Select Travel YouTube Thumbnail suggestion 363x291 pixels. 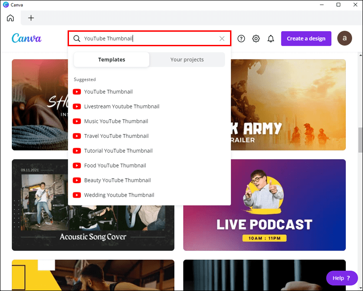coord(149,136)
